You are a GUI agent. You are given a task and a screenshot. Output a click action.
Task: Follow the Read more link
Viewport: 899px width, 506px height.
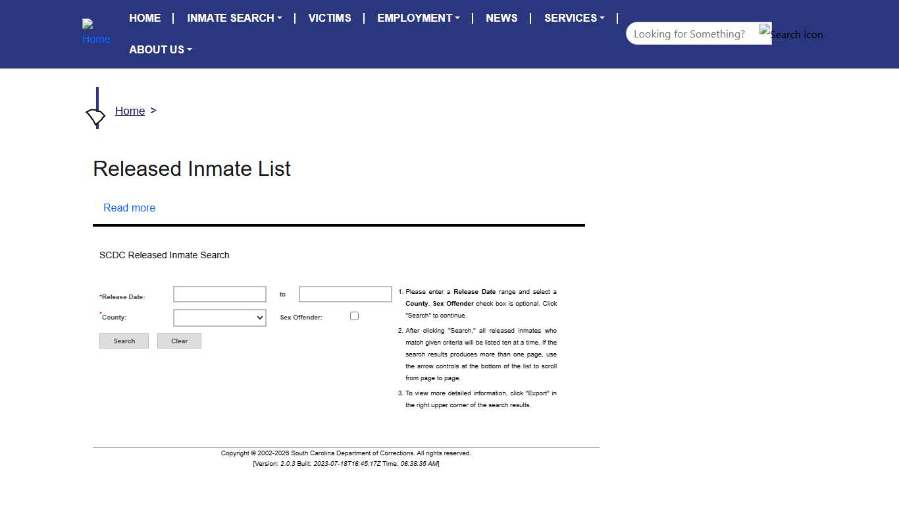click(130, 208)
